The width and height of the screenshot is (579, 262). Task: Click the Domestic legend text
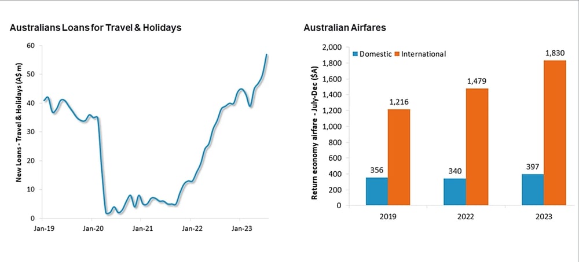click(375, 54)
